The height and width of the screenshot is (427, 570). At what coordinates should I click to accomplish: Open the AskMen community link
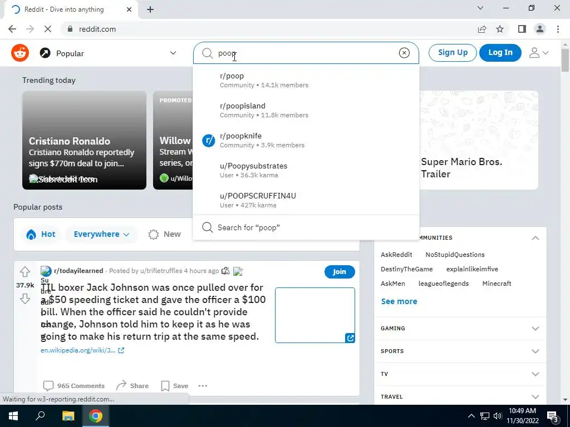[392, 284]
